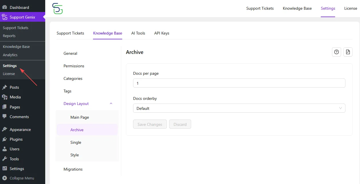
Task: Open the Docs orderby dropdown
Action: point(239,108)
